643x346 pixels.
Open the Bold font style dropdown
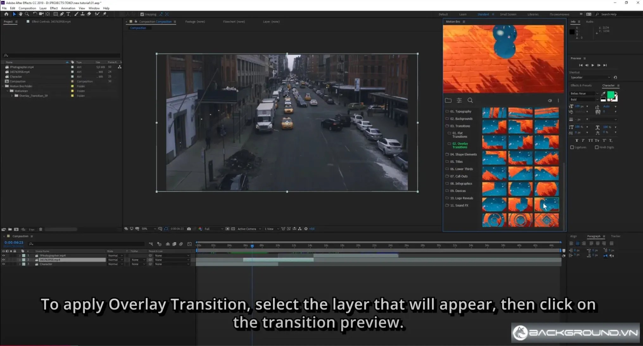point(584,100)
